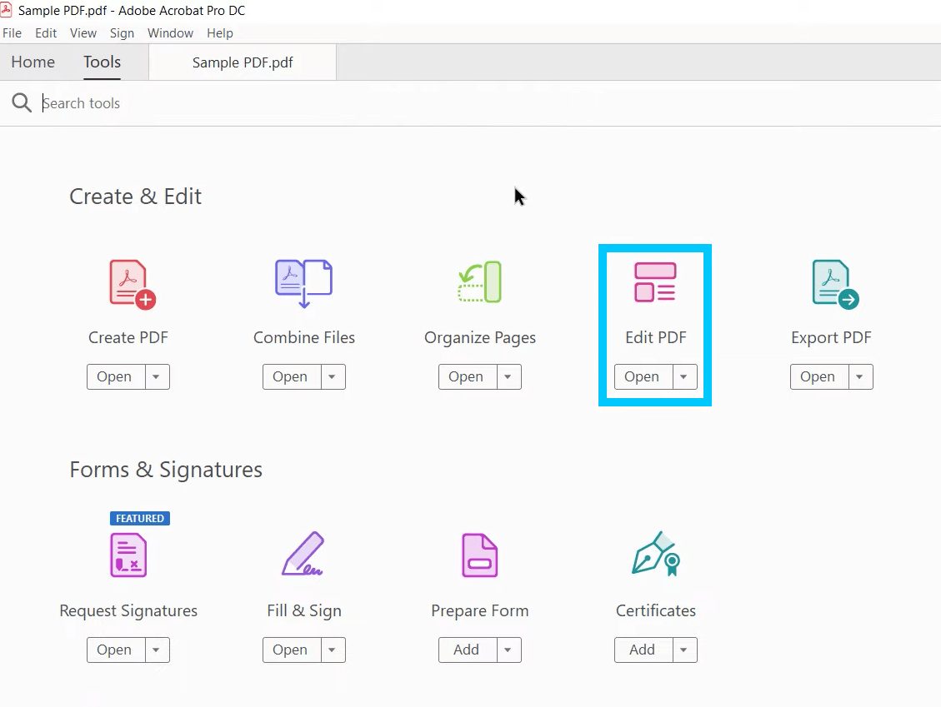Select the Prepare Form tool icon

pyautogui.click(x=479, y=555)
